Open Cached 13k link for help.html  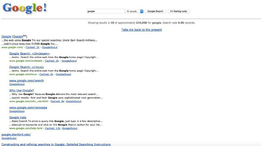[52, 128]
